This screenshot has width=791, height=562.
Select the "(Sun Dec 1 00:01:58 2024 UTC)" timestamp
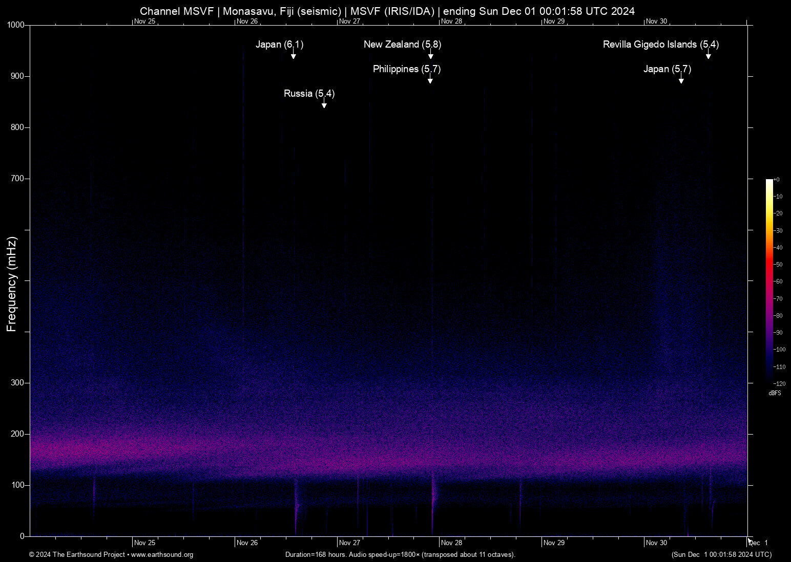[721, 555]
